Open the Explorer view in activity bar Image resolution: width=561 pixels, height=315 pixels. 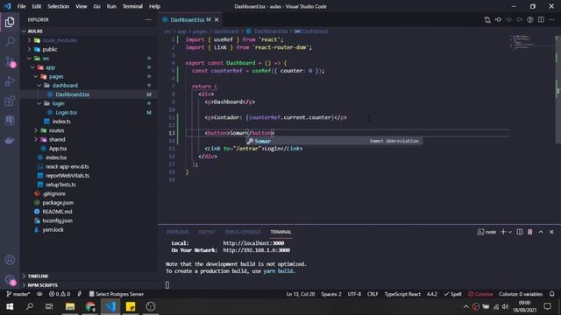(10, 22)
